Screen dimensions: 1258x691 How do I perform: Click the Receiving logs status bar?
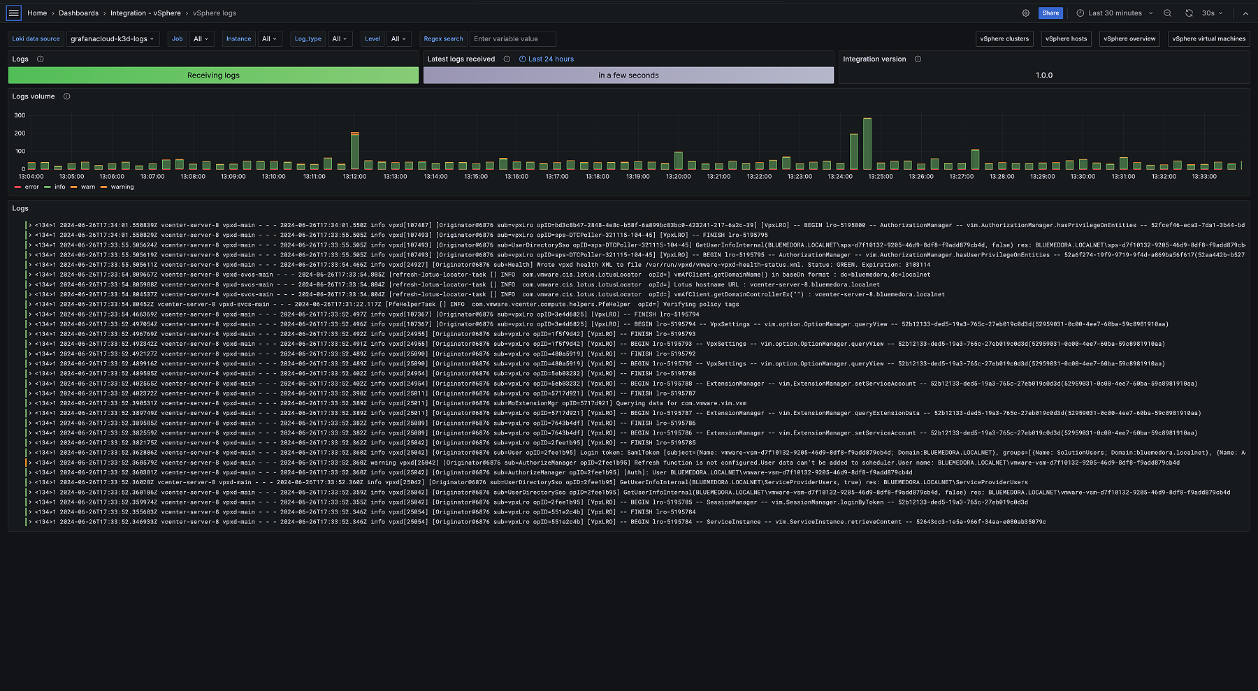tap(213, 75)
